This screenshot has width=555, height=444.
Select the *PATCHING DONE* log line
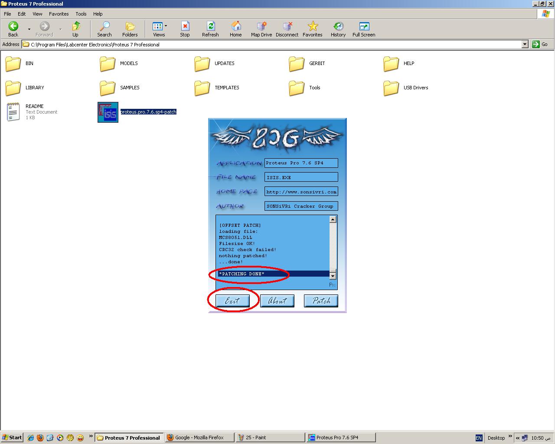point(274,274)
